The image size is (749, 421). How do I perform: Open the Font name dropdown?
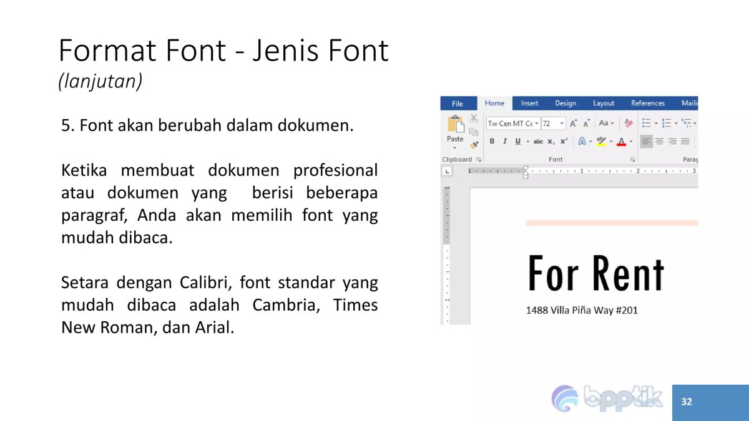coord(537,123)
